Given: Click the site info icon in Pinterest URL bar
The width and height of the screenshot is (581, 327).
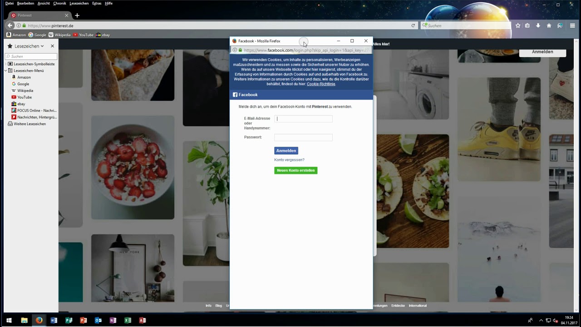Looking at the screenshot, I should 19,25.
